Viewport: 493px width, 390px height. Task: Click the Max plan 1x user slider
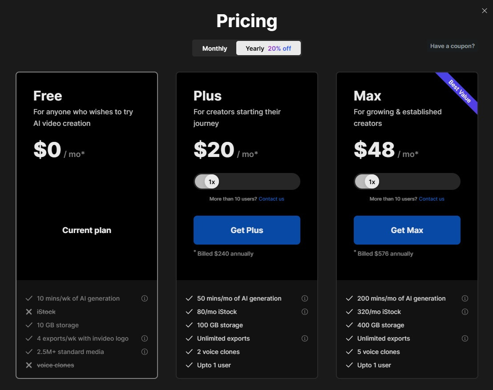[x=372, y=182]
